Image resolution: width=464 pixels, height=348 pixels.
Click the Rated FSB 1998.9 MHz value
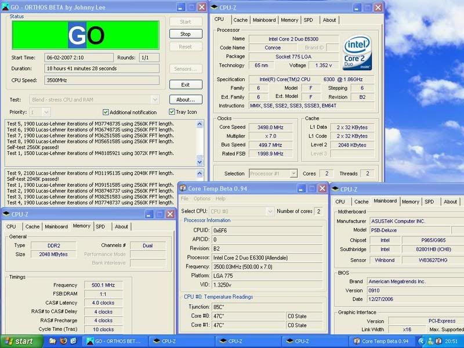270,154
